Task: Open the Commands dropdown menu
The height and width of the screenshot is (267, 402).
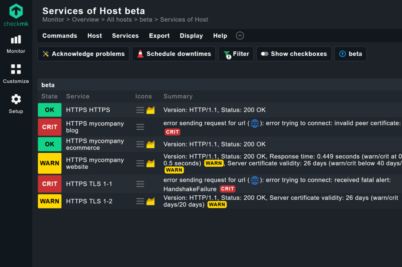Action: [60, 36]
